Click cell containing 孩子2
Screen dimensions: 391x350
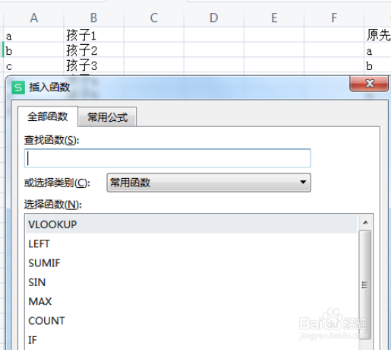click(x=93, y=49)
